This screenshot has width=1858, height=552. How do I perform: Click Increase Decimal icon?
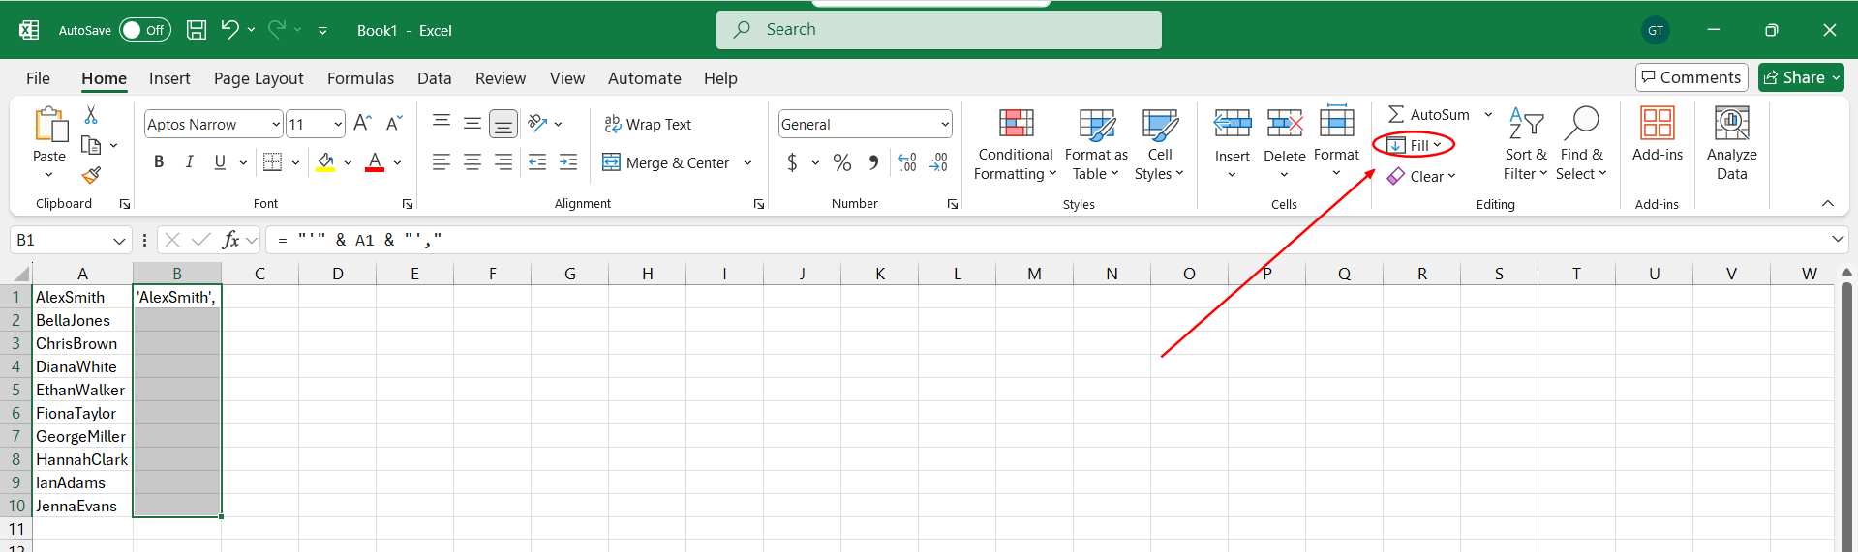point(907,162)
